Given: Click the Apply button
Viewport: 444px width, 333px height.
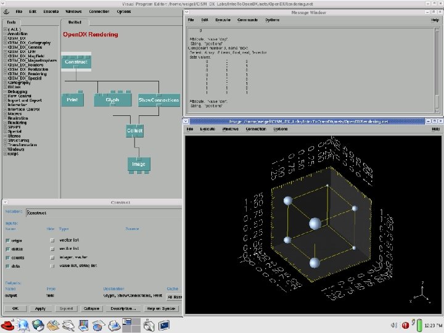Looking at the screenshot, I should tap(41, 308).
